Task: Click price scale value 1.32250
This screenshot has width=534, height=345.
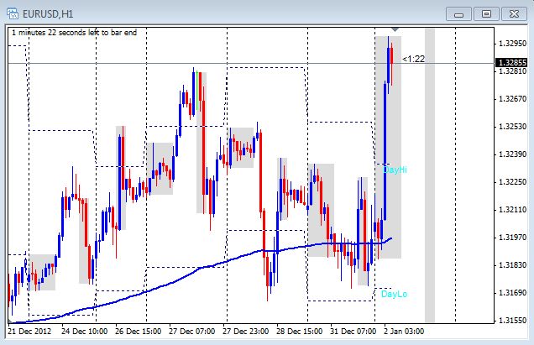Action: click(512, 181)
